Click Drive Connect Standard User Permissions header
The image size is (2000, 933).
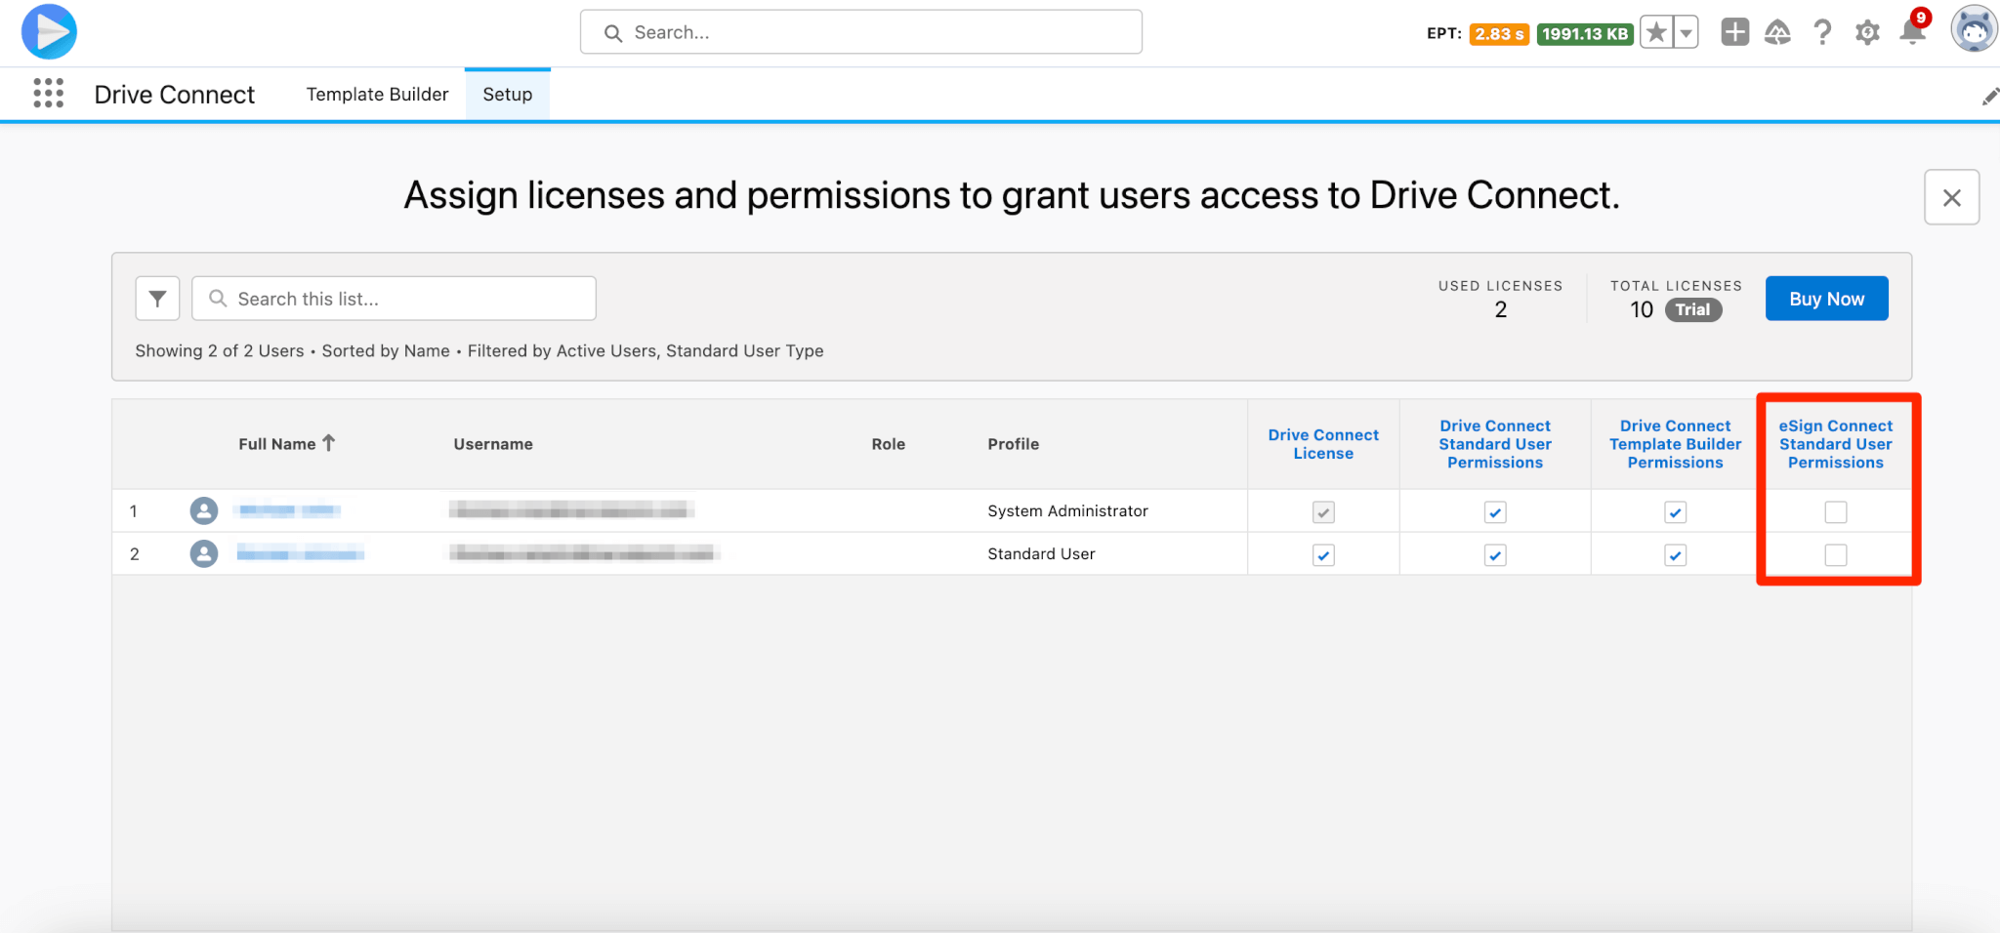coord(1495,444)
